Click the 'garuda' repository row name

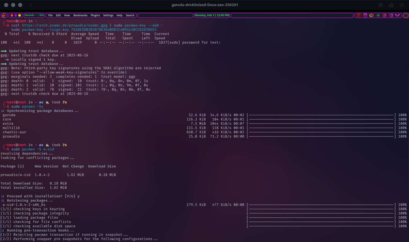tap(9, 115)
